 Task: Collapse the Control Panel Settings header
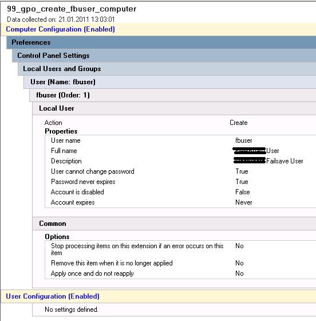coord(164,56)
